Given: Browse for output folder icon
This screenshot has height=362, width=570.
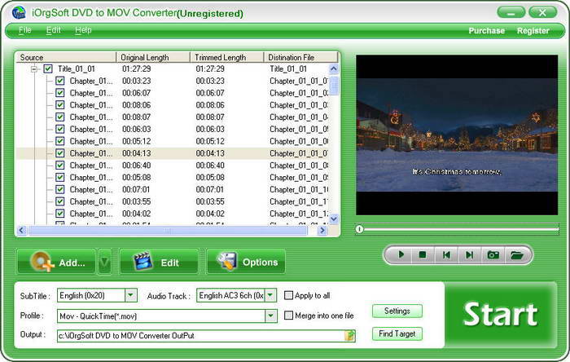Looking at the screenshot, I should click(349, 335).
